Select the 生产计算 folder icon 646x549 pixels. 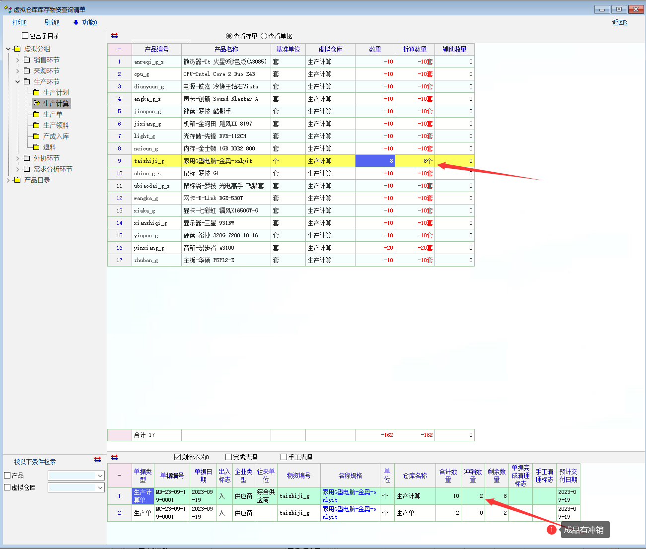(x=37, y=103)
